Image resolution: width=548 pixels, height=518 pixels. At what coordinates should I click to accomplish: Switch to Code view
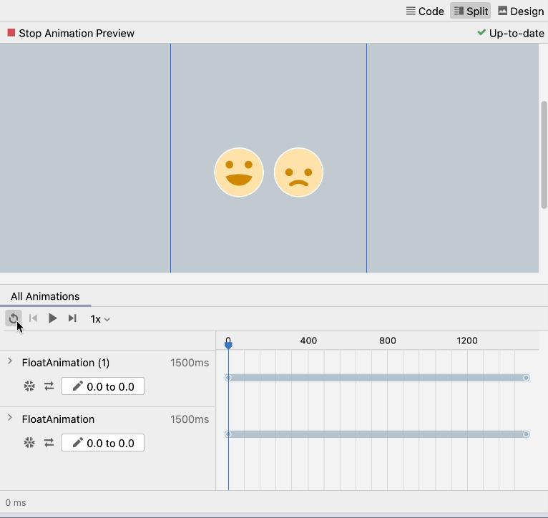click(425, 11)
